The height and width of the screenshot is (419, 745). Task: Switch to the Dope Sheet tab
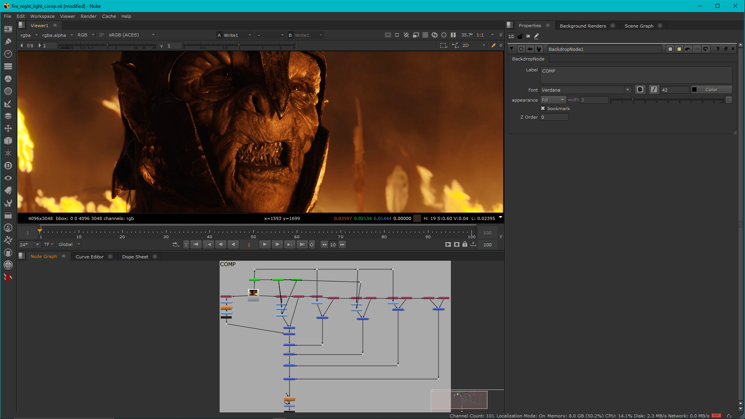tap(135, 257)
